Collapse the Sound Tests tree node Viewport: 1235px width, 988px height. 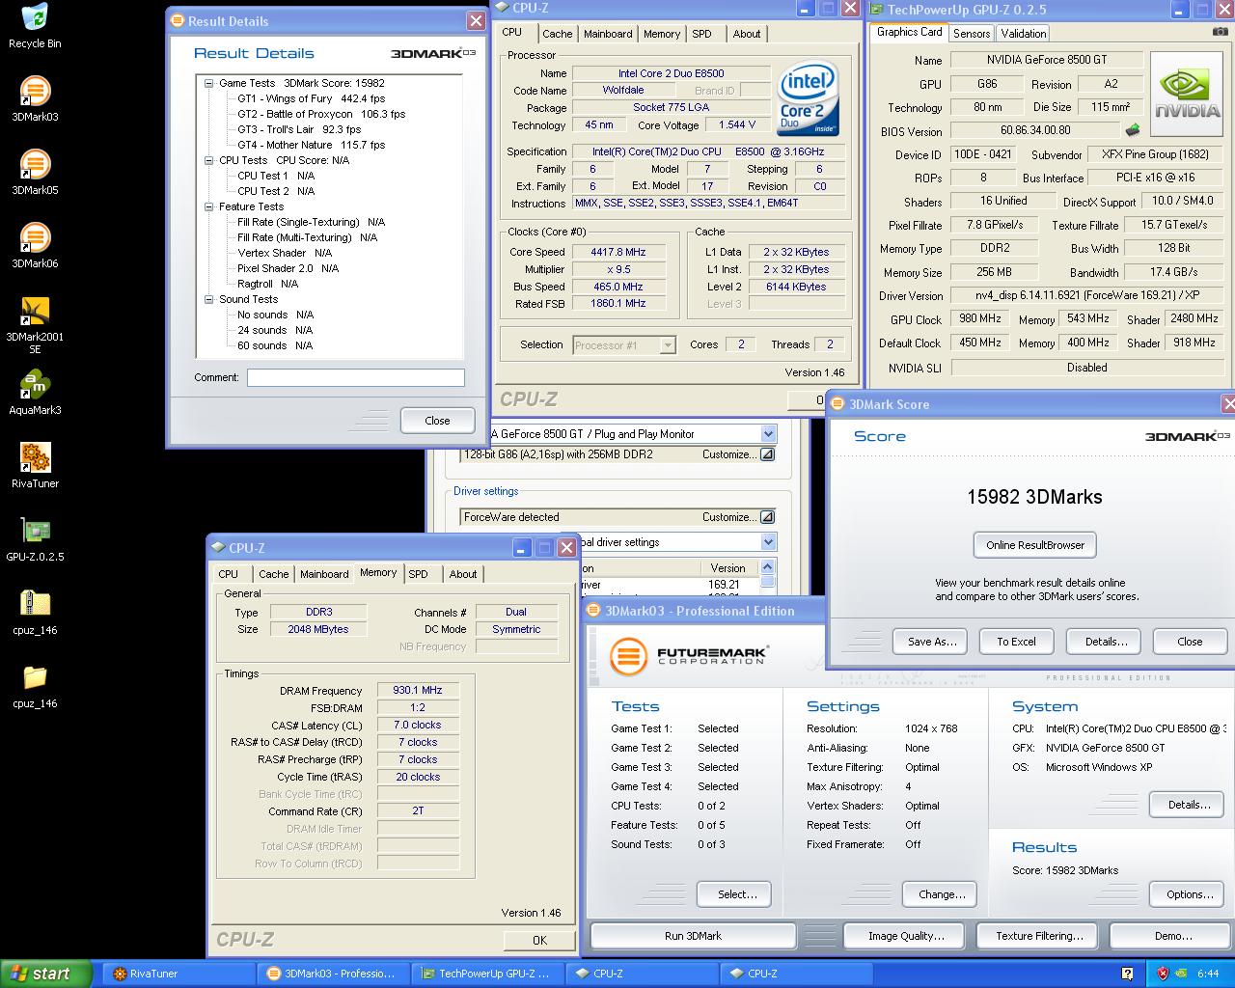(208, 299)
